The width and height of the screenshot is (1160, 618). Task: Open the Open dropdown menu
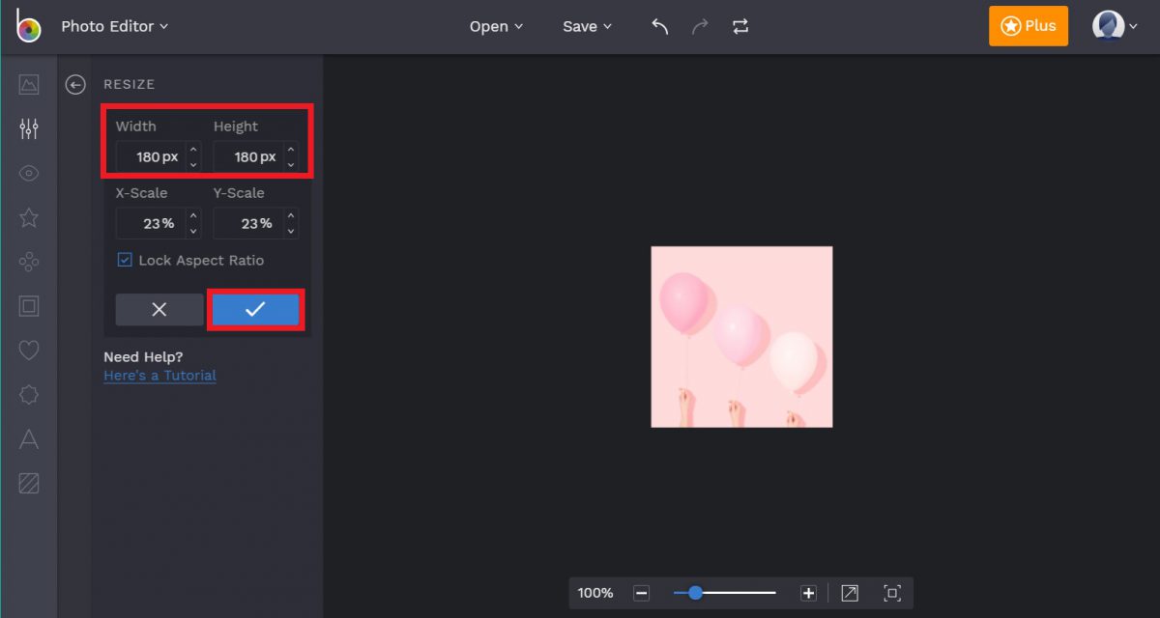(x=496, y=26)
